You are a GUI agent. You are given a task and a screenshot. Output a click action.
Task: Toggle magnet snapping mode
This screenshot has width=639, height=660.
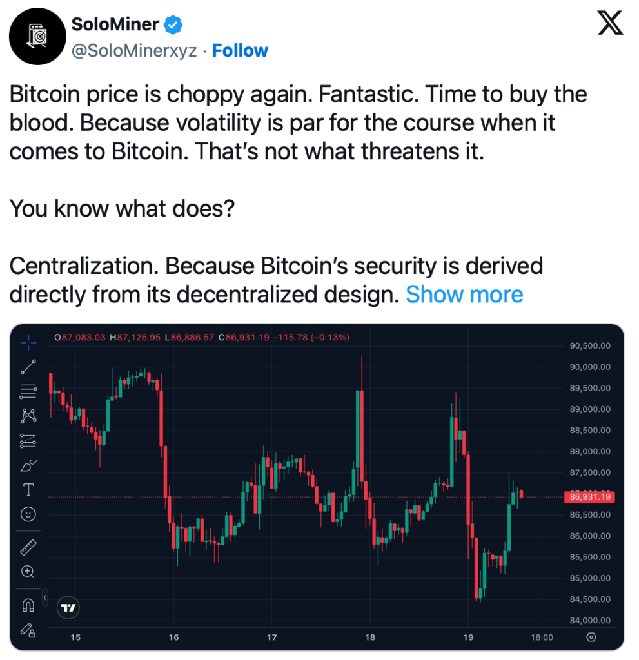[x=28, y=605]
